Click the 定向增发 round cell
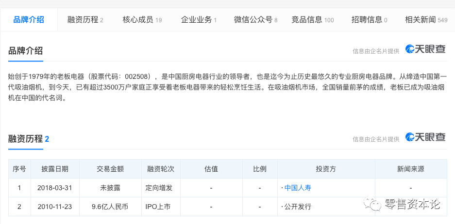 pyautogui.click(x=161, y=188)
